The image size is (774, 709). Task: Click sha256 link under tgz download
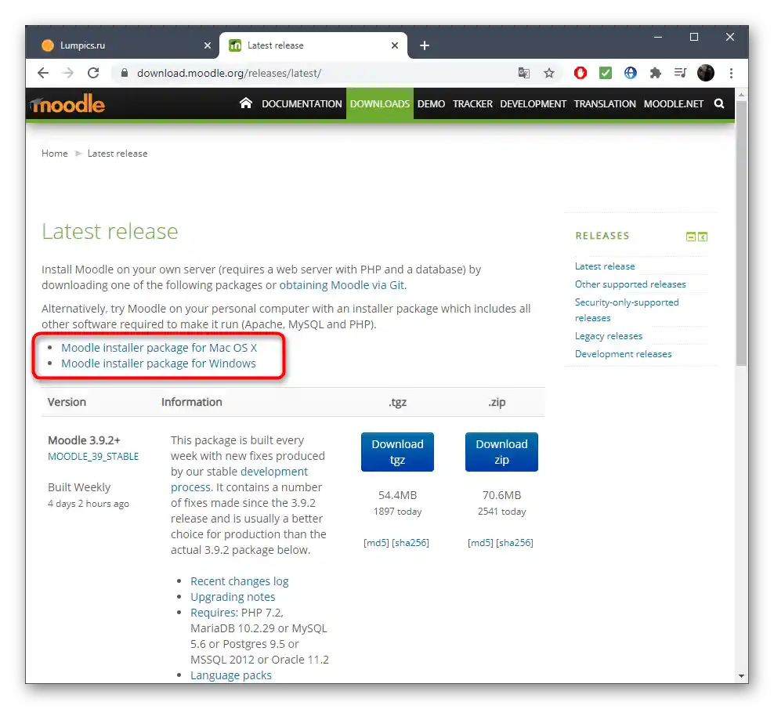coord(411,543)
